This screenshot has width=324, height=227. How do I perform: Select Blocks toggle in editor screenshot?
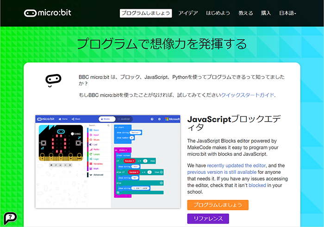click(x=107, y=119)
